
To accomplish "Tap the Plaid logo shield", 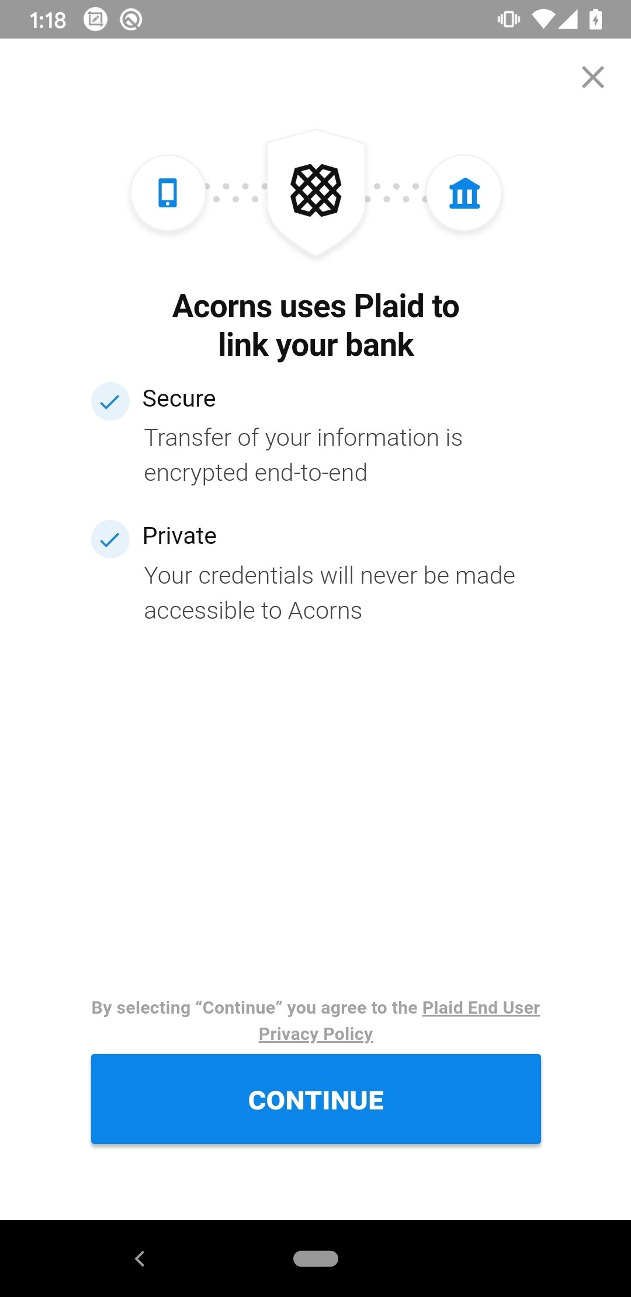I will pyautogui.click(x=316, y=191).
